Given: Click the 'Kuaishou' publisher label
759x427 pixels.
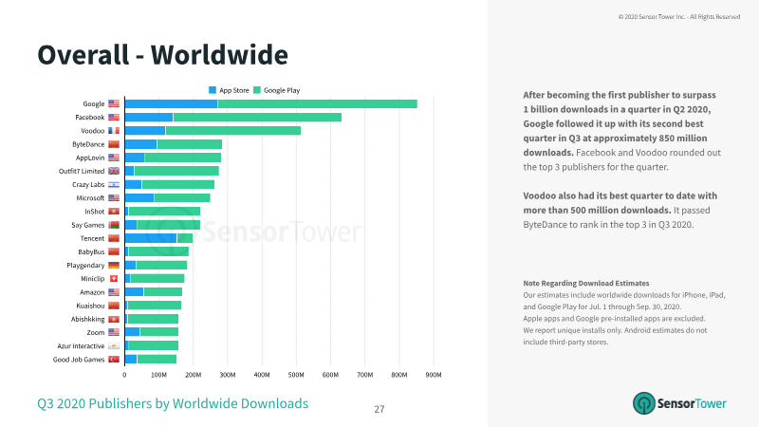Looking at the screenshot, I should pos(90,306).
